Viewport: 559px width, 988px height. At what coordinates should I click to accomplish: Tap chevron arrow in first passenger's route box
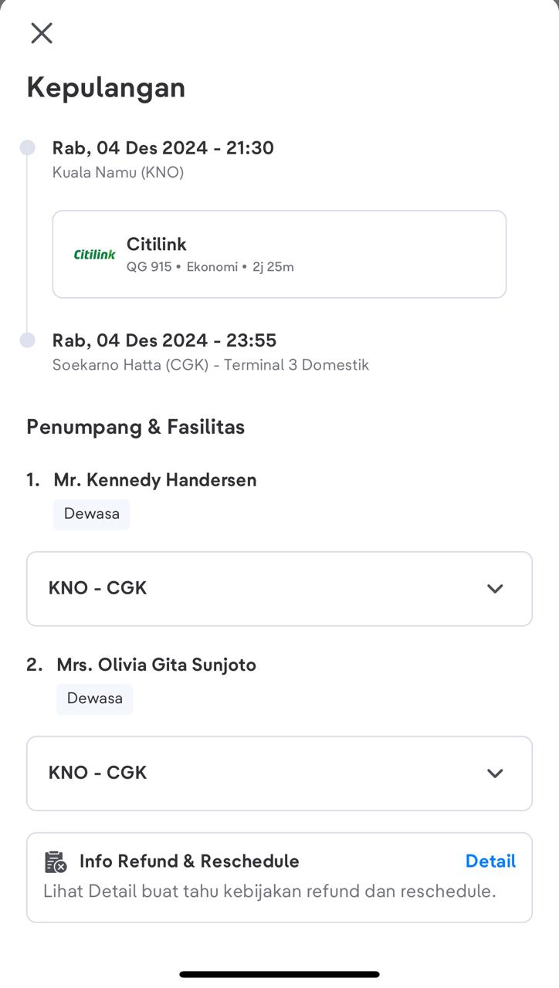click(495, 589)
